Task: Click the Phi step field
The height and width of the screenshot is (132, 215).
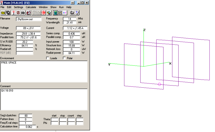Action: (x=80, y=123)
